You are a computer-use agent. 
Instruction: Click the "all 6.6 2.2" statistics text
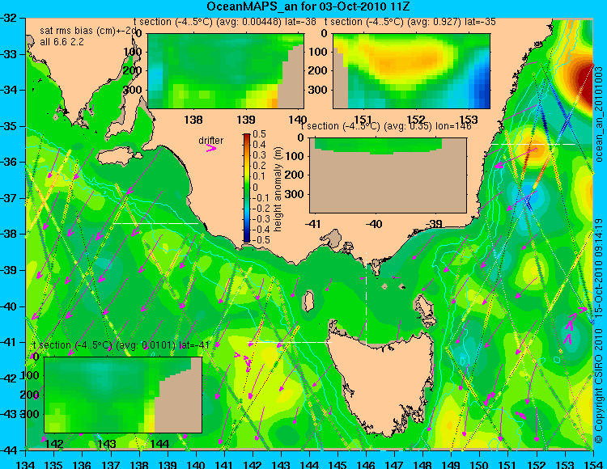pyautogui.click(x=62, y=42)
